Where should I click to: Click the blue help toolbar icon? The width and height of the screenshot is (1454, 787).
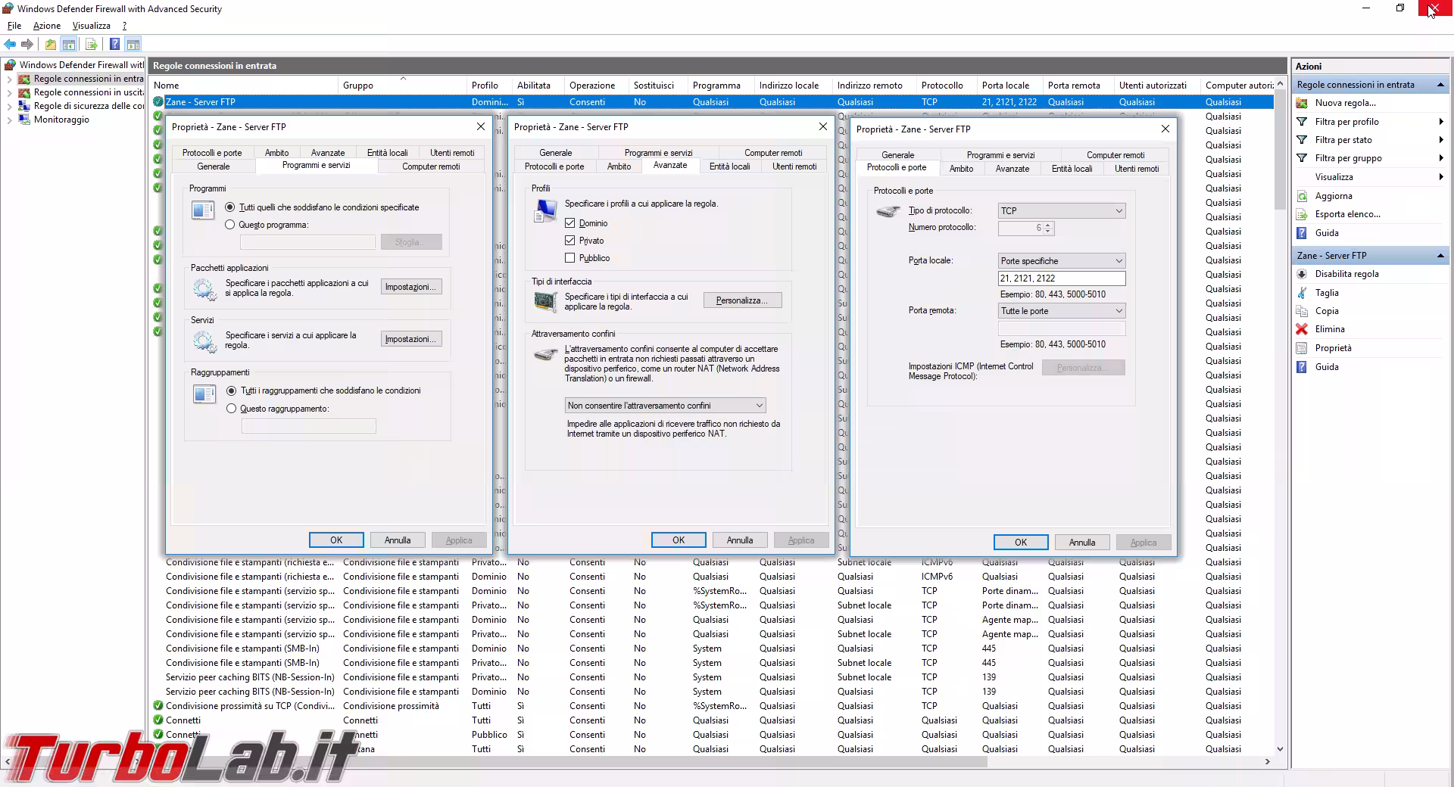[114, 45]
